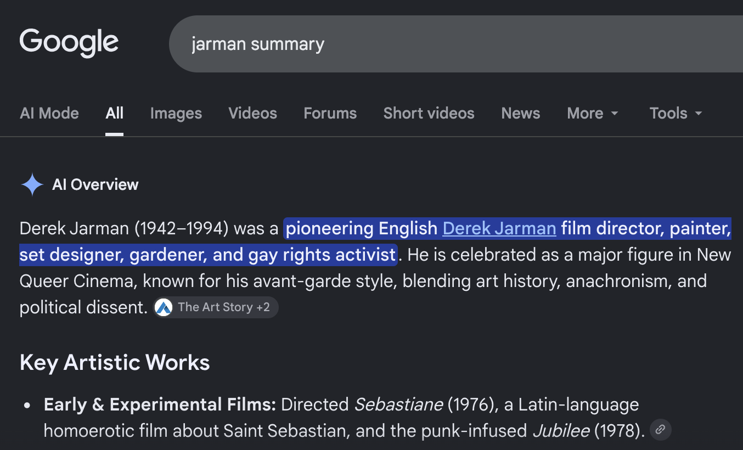Click the word Sebastiane in italics
This screenshot has width=743, height=450.
(x=398, y=404)
